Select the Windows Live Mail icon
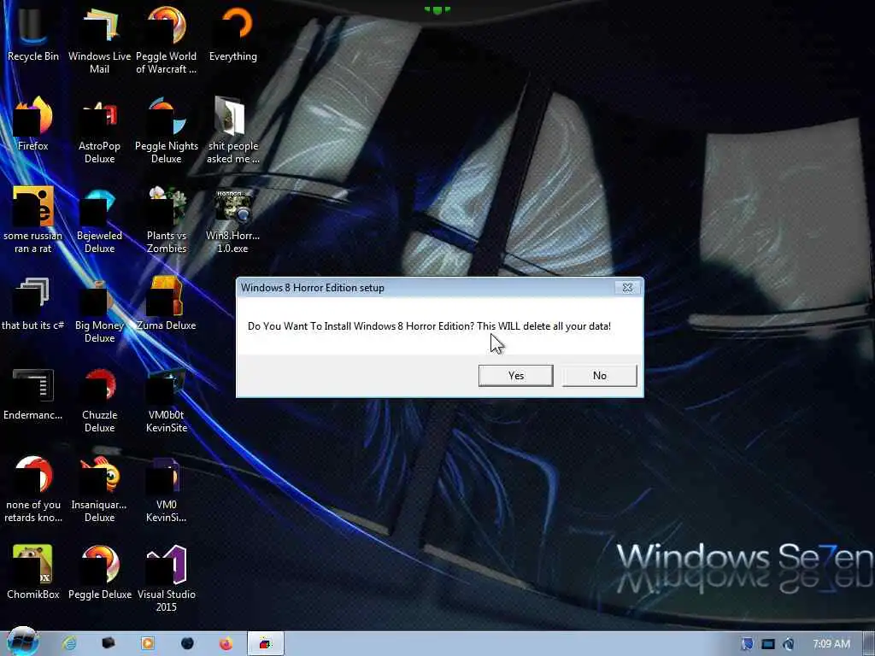 pyautogui.click(x=99, y=40)
